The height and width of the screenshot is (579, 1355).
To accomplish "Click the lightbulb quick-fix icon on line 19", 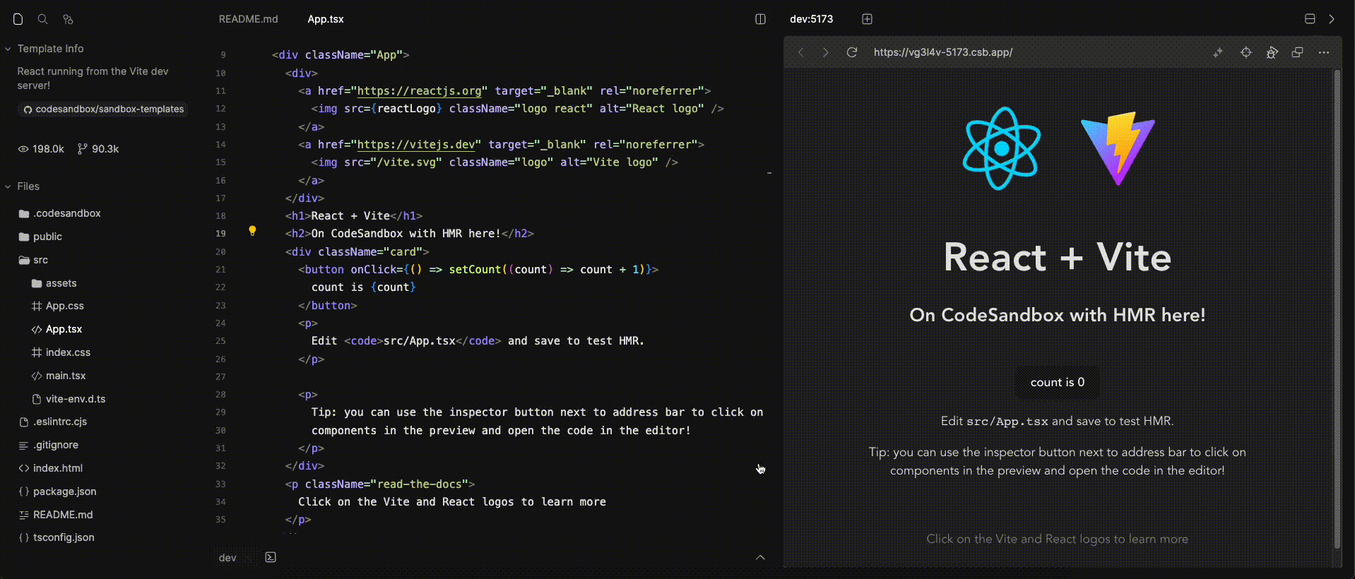I will pos(252,231).
